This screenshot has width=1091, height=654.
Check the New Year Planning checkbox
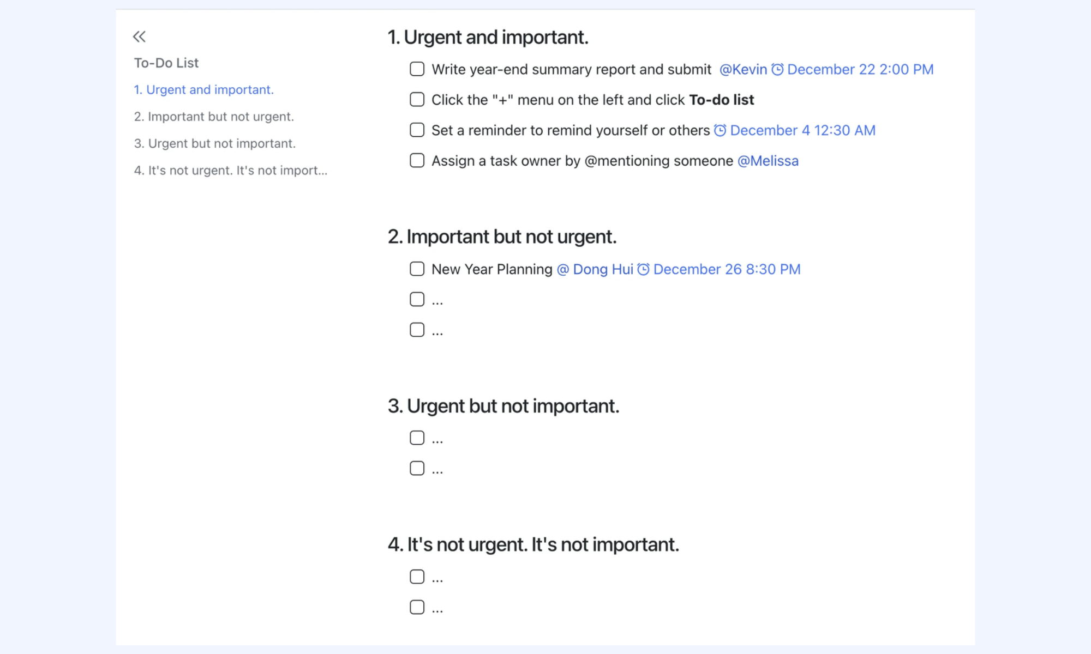(417, 269)
